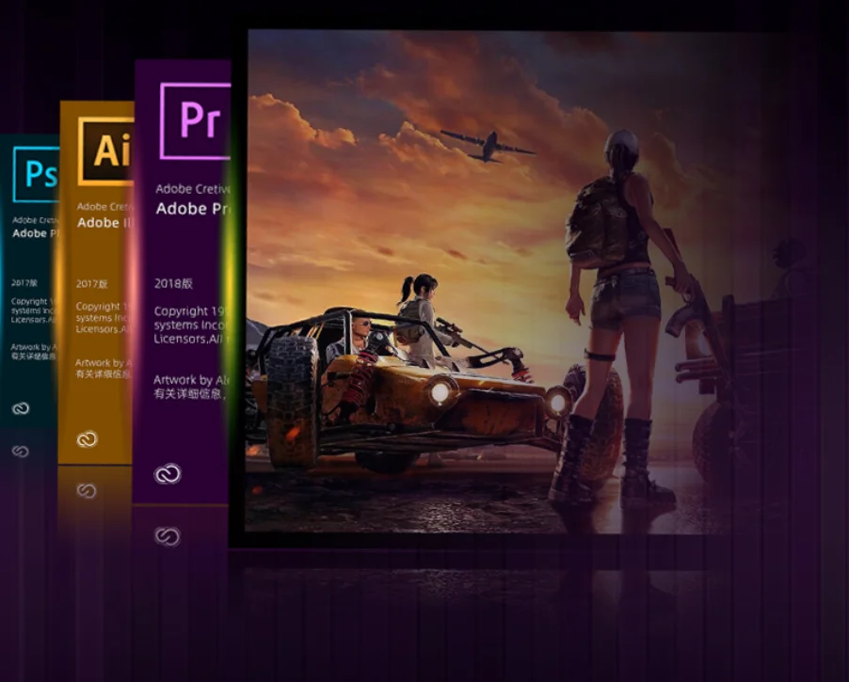Click 'Adobe Ill' title on orange splash
Image resolution: width=849 pixels, height=682 pixels.
point(105,222)
